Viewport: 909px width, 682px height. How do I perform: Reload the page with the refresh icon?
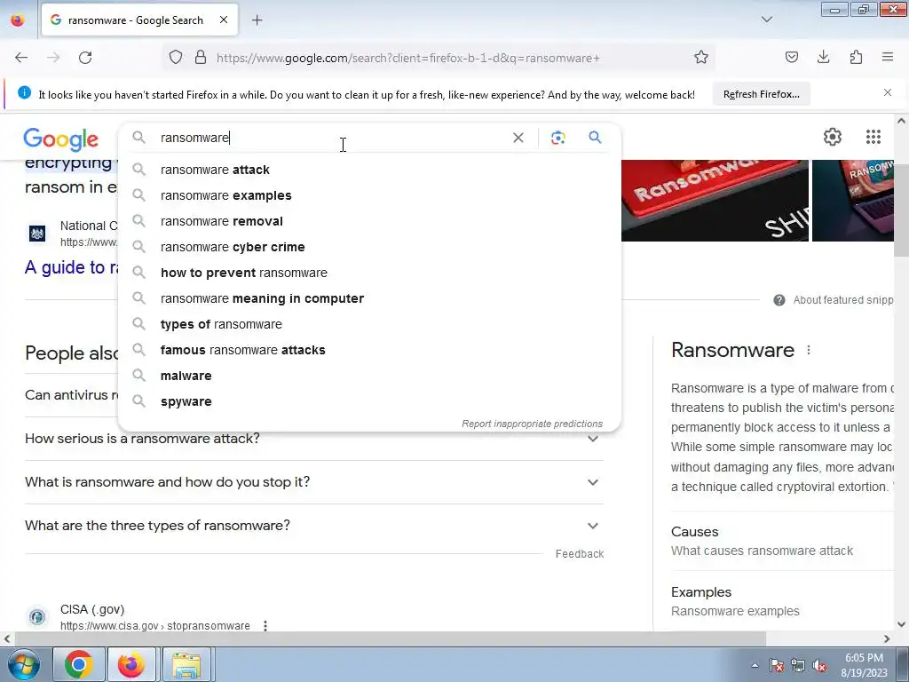85,58
